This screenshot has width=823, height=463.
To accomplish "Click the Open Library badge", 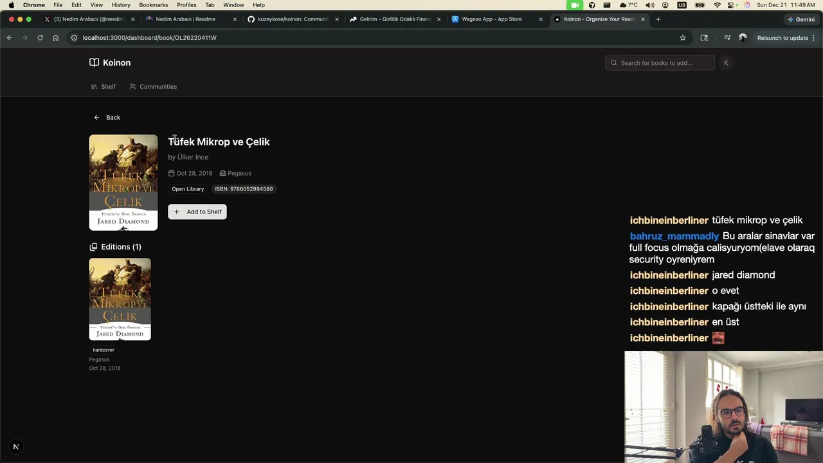I will [188, 188].
